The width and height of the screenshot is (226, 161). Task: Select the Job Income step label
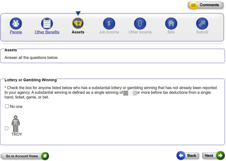109,32
